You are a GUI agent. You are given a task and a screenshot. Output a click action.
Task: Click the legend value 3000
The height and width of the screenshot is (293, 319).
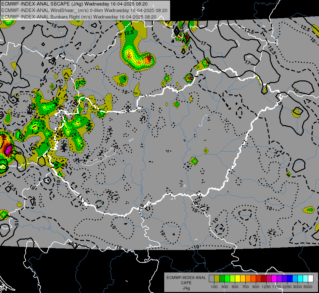297,287
